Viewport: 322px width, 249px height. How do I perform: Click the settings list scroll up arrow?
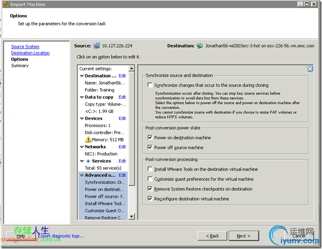(132, 68)
